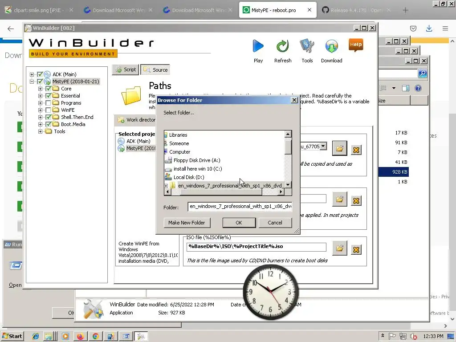Screen dimensions: 456x342
Task: Browse for the second path folder icon
Action: point(340,199)
